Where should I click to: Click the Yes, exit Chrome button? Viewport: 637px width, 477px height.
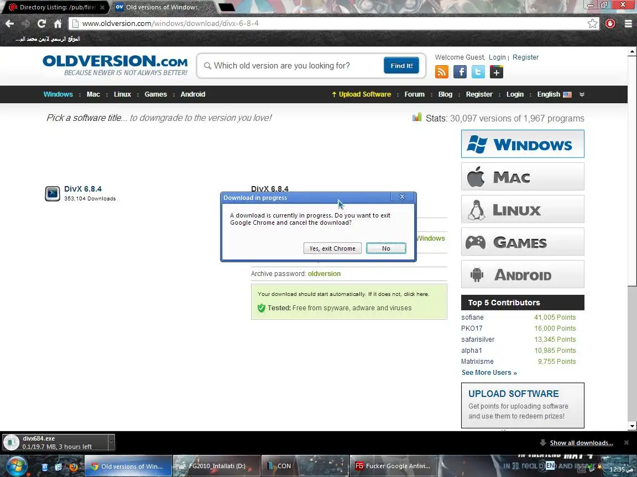coord(332,248)
